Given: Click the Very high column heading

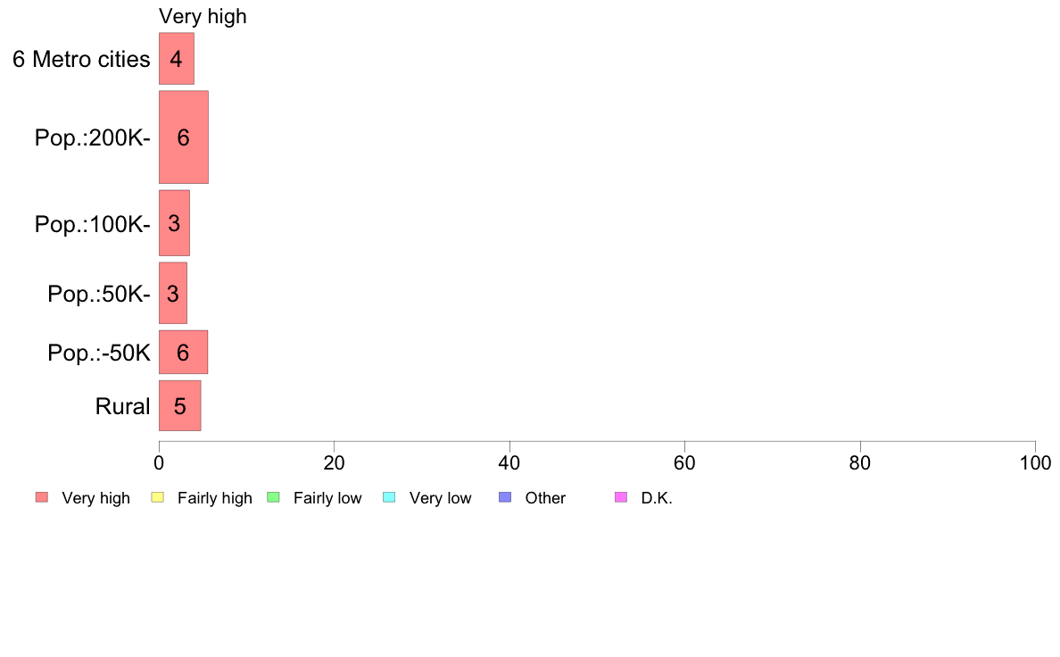Looking at the screenshot, I should pos(203,16).
